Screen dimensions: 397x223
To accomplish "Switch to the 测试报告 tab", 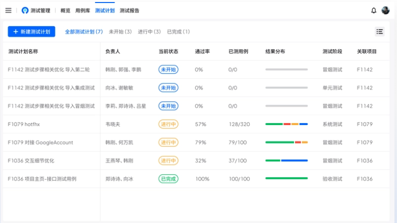I will [x=129, y=11].
